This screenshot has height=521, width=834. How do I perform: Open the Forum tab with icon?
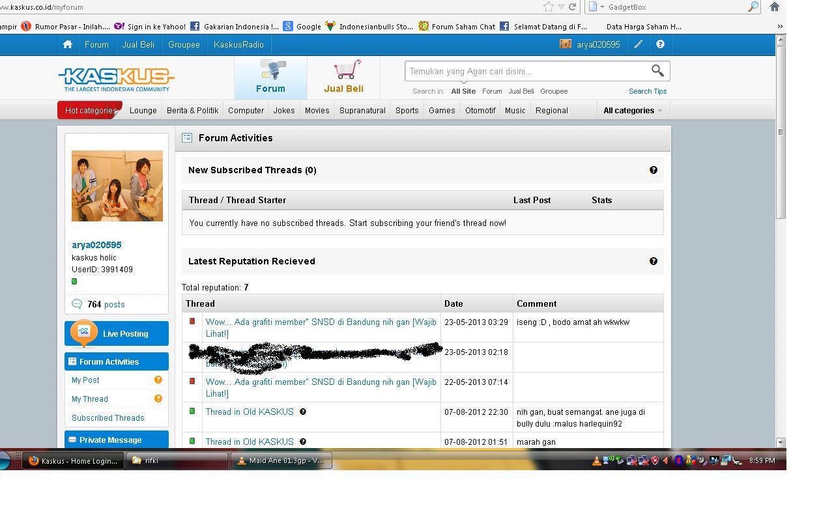click(x=270, y=77)
